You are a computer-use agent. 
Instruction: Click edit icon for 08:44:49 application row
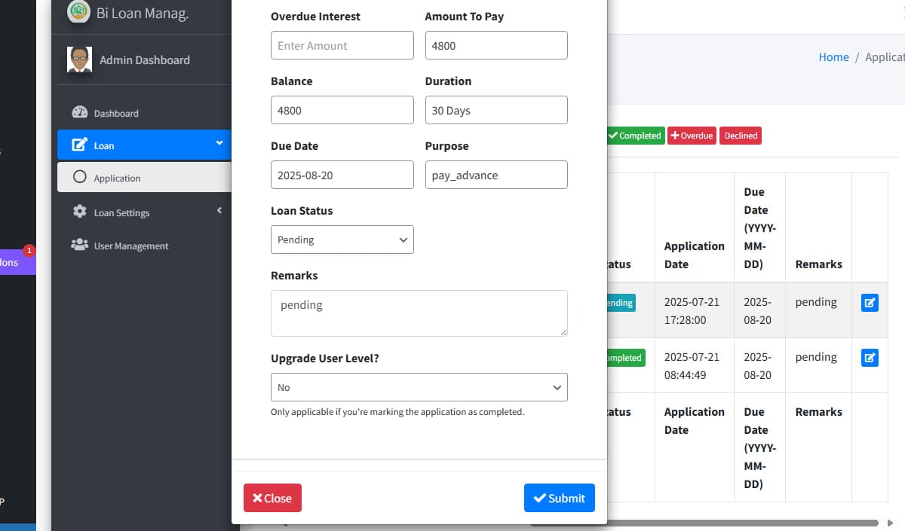click(x=870, y=358)
